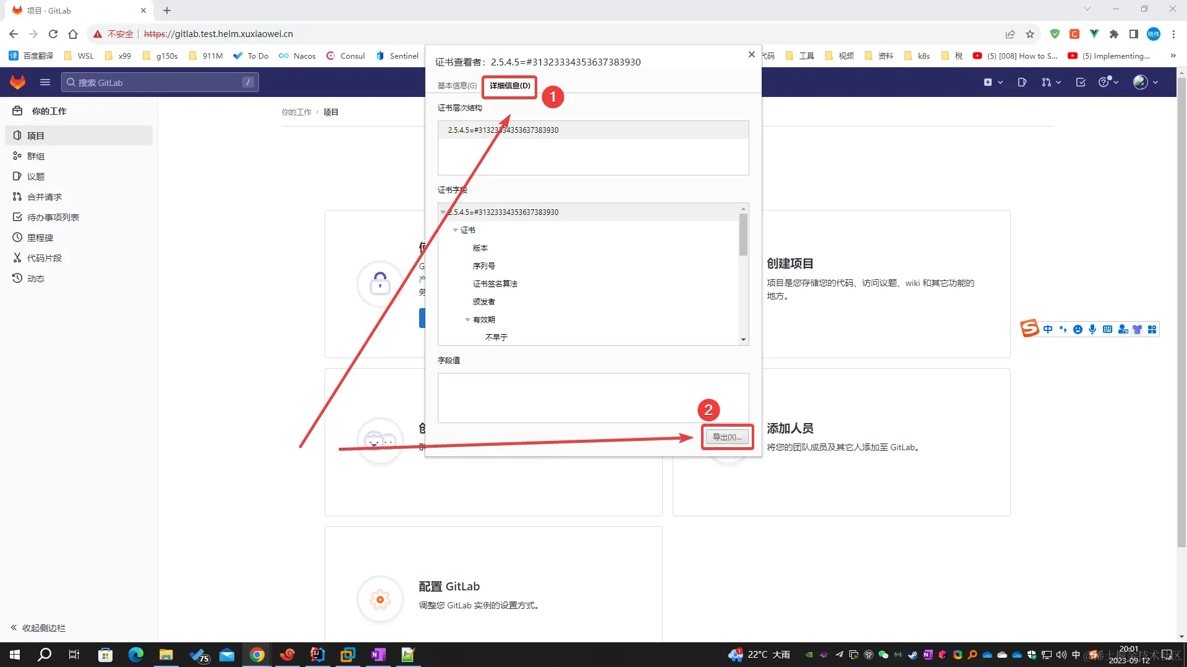Toggle the hamburger sidebar menu icon
1187x667 pixels.
(45, 82)
